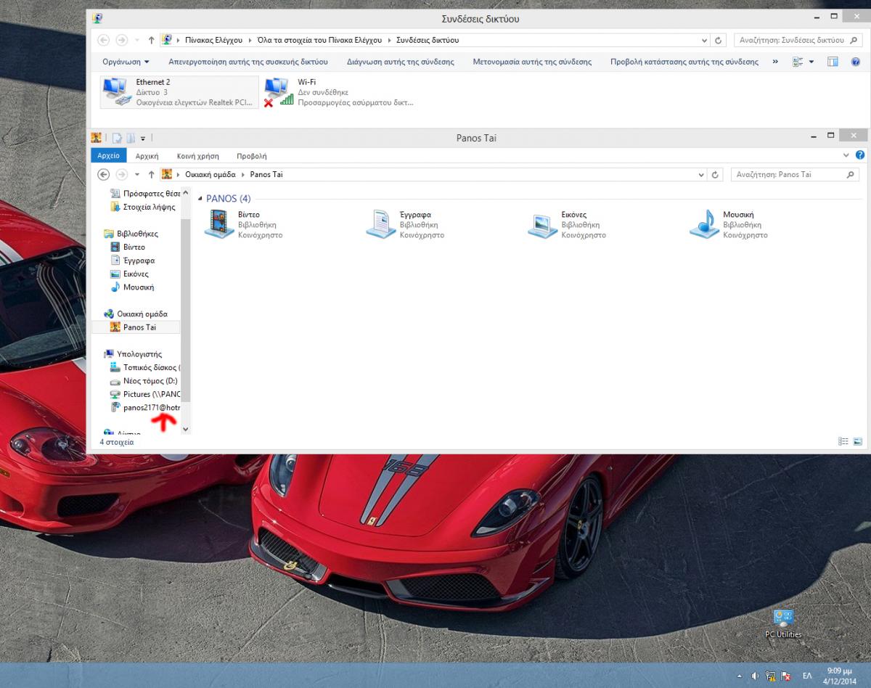Image resolution: width=871 pixels, height=688 pixels.
Task: Select the Ethernet 2 network connection
Action: click(x=179, y=92)
